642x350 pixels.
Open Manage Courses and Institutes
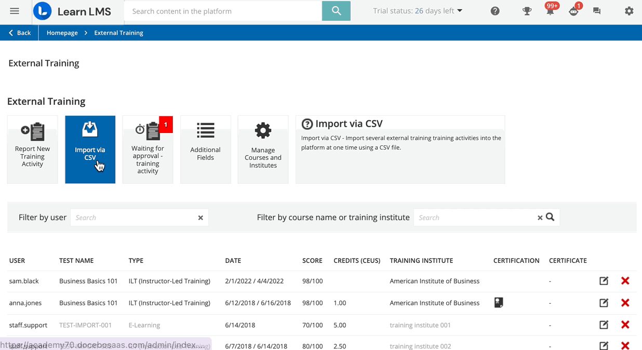coord(263,150)
